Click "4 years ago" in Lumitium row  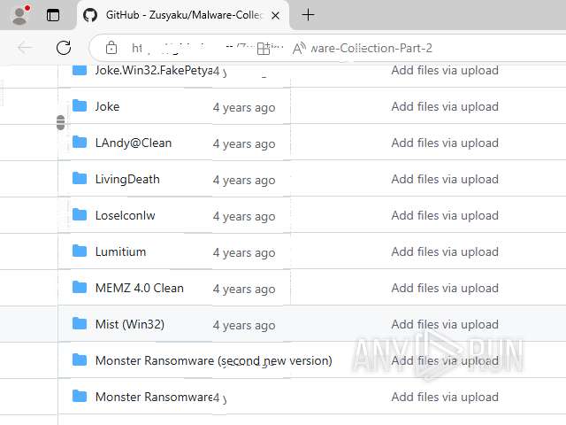click(244, 252)
